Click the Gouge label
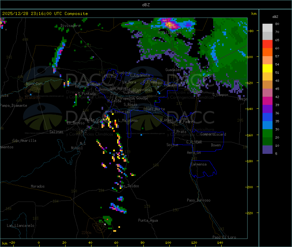This screenshot has width=292, height=247. [142, 98]
